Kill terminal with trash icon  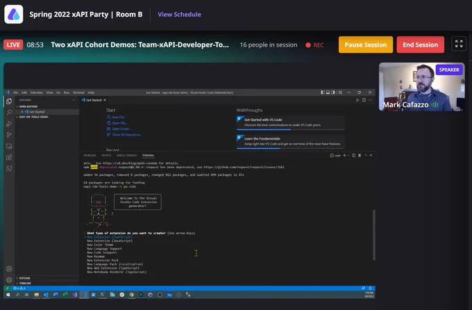click(360, 155)
